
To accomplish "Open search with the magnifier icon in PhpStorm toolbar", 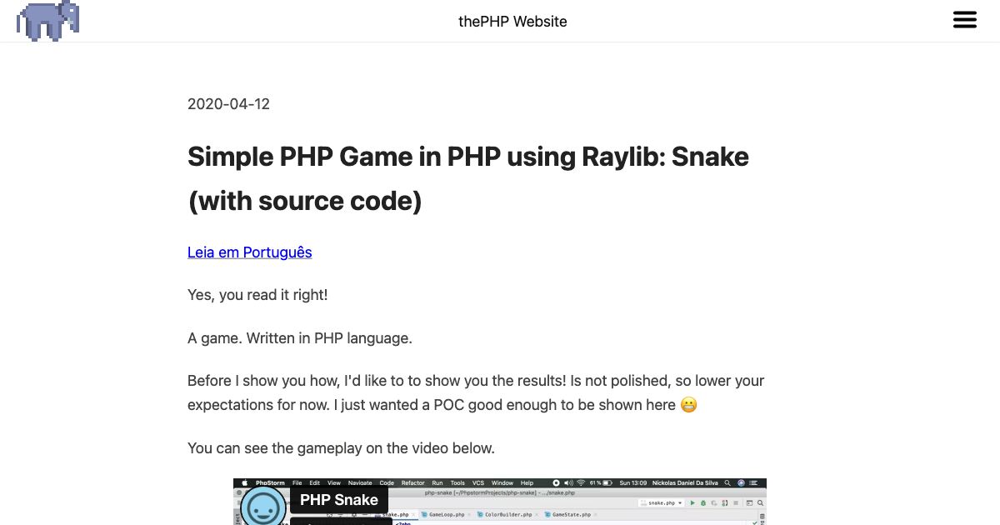I will 760,502.
